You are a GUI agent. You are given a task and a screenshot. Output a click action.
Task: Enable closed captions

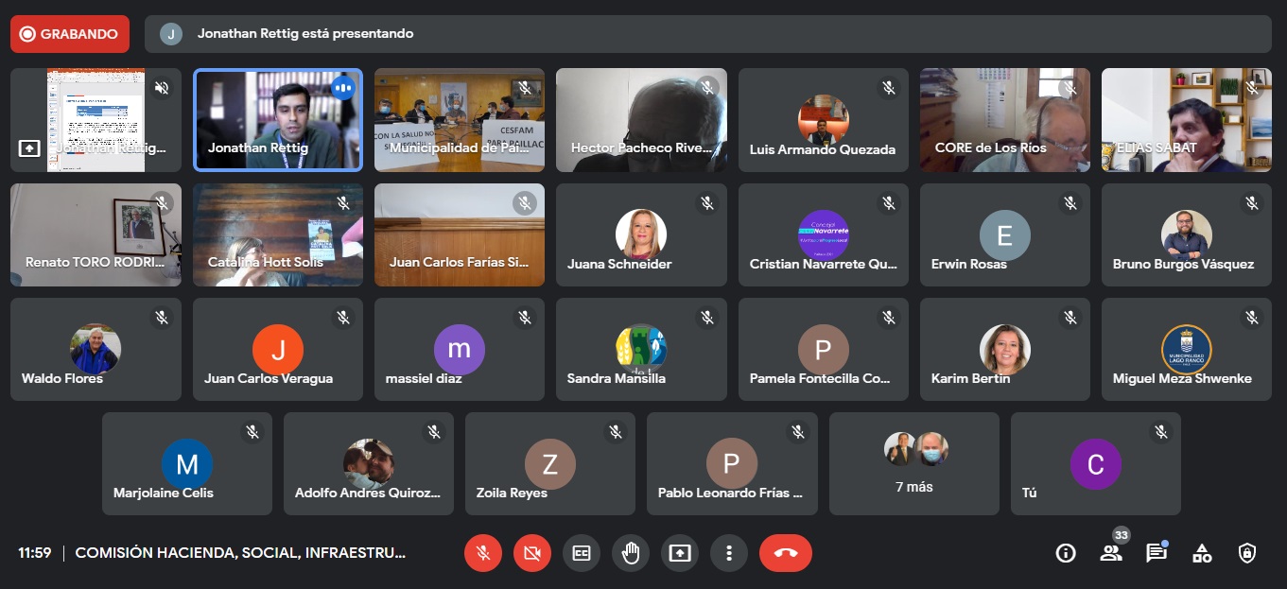(581, 553)
